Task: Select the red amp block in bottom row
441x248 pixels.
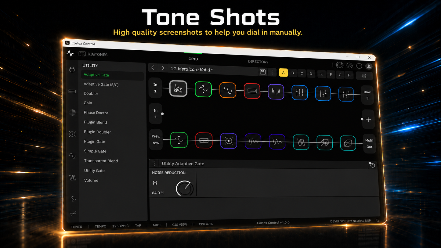Action: [x=204, y=140]
